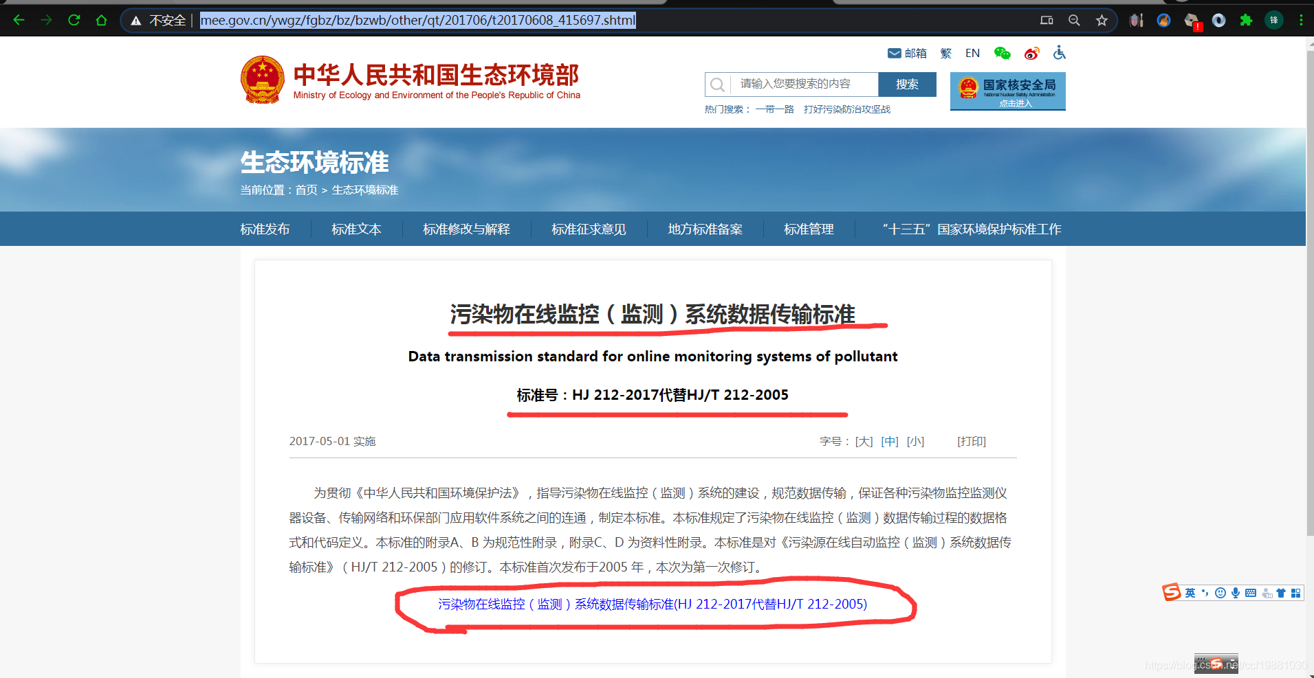Open the 标准征求意见 menu item
Image resolution: width=1314 pixels, height=678 pixels.
click(x=589, y=229)
